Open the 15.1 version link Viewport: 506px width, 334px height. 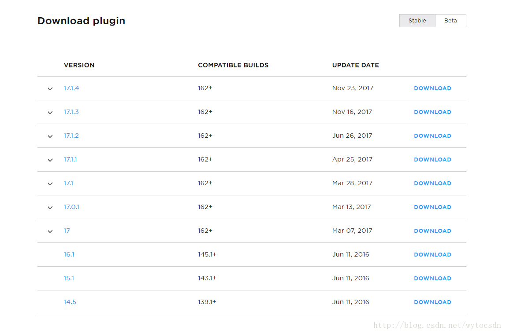click(69, 278)
